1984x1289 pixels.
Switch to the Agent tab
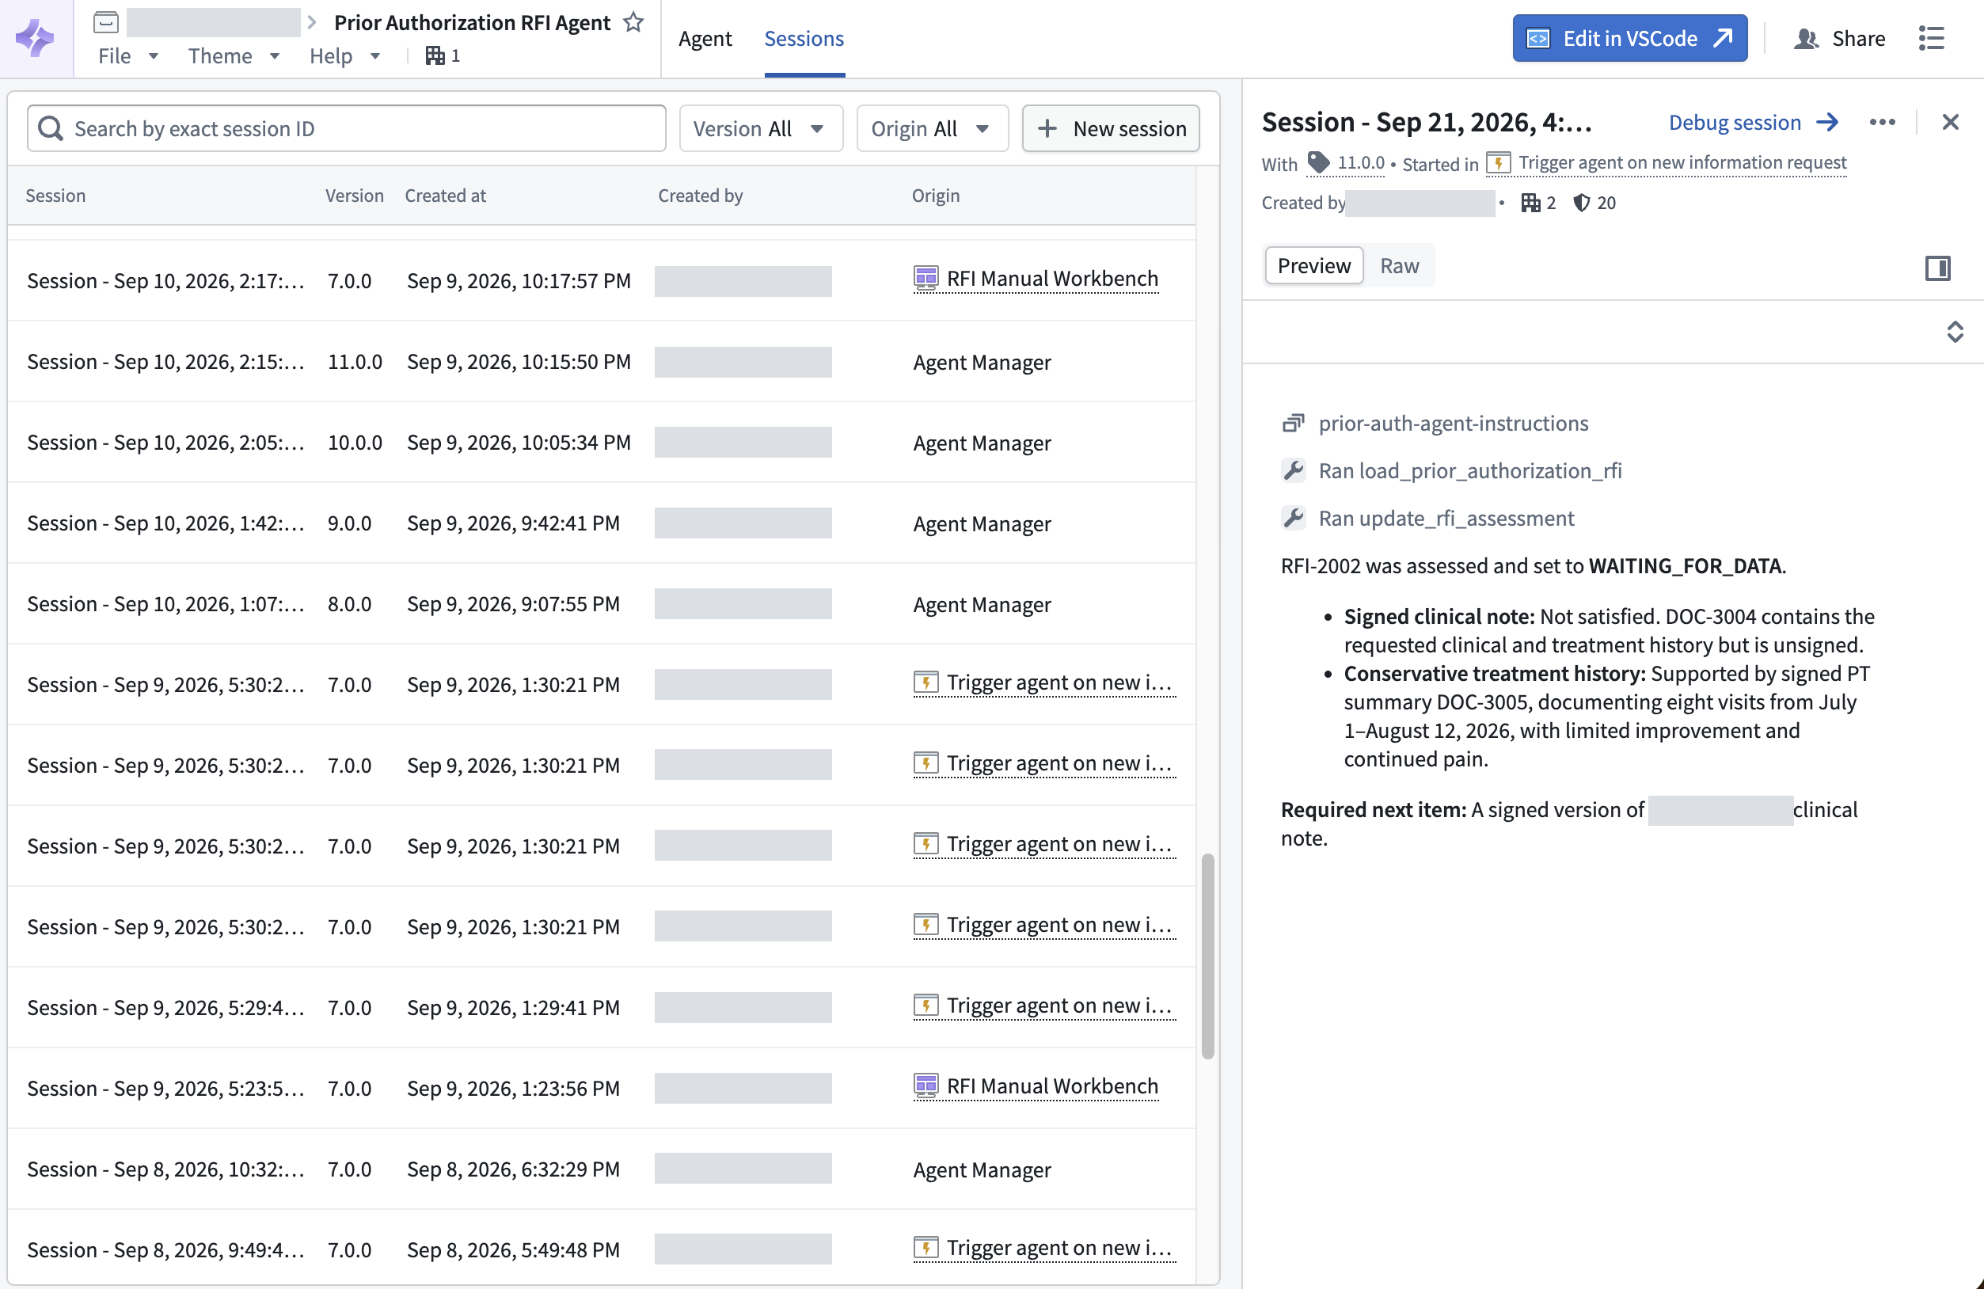pyautogui.click(x=705, y=38)
